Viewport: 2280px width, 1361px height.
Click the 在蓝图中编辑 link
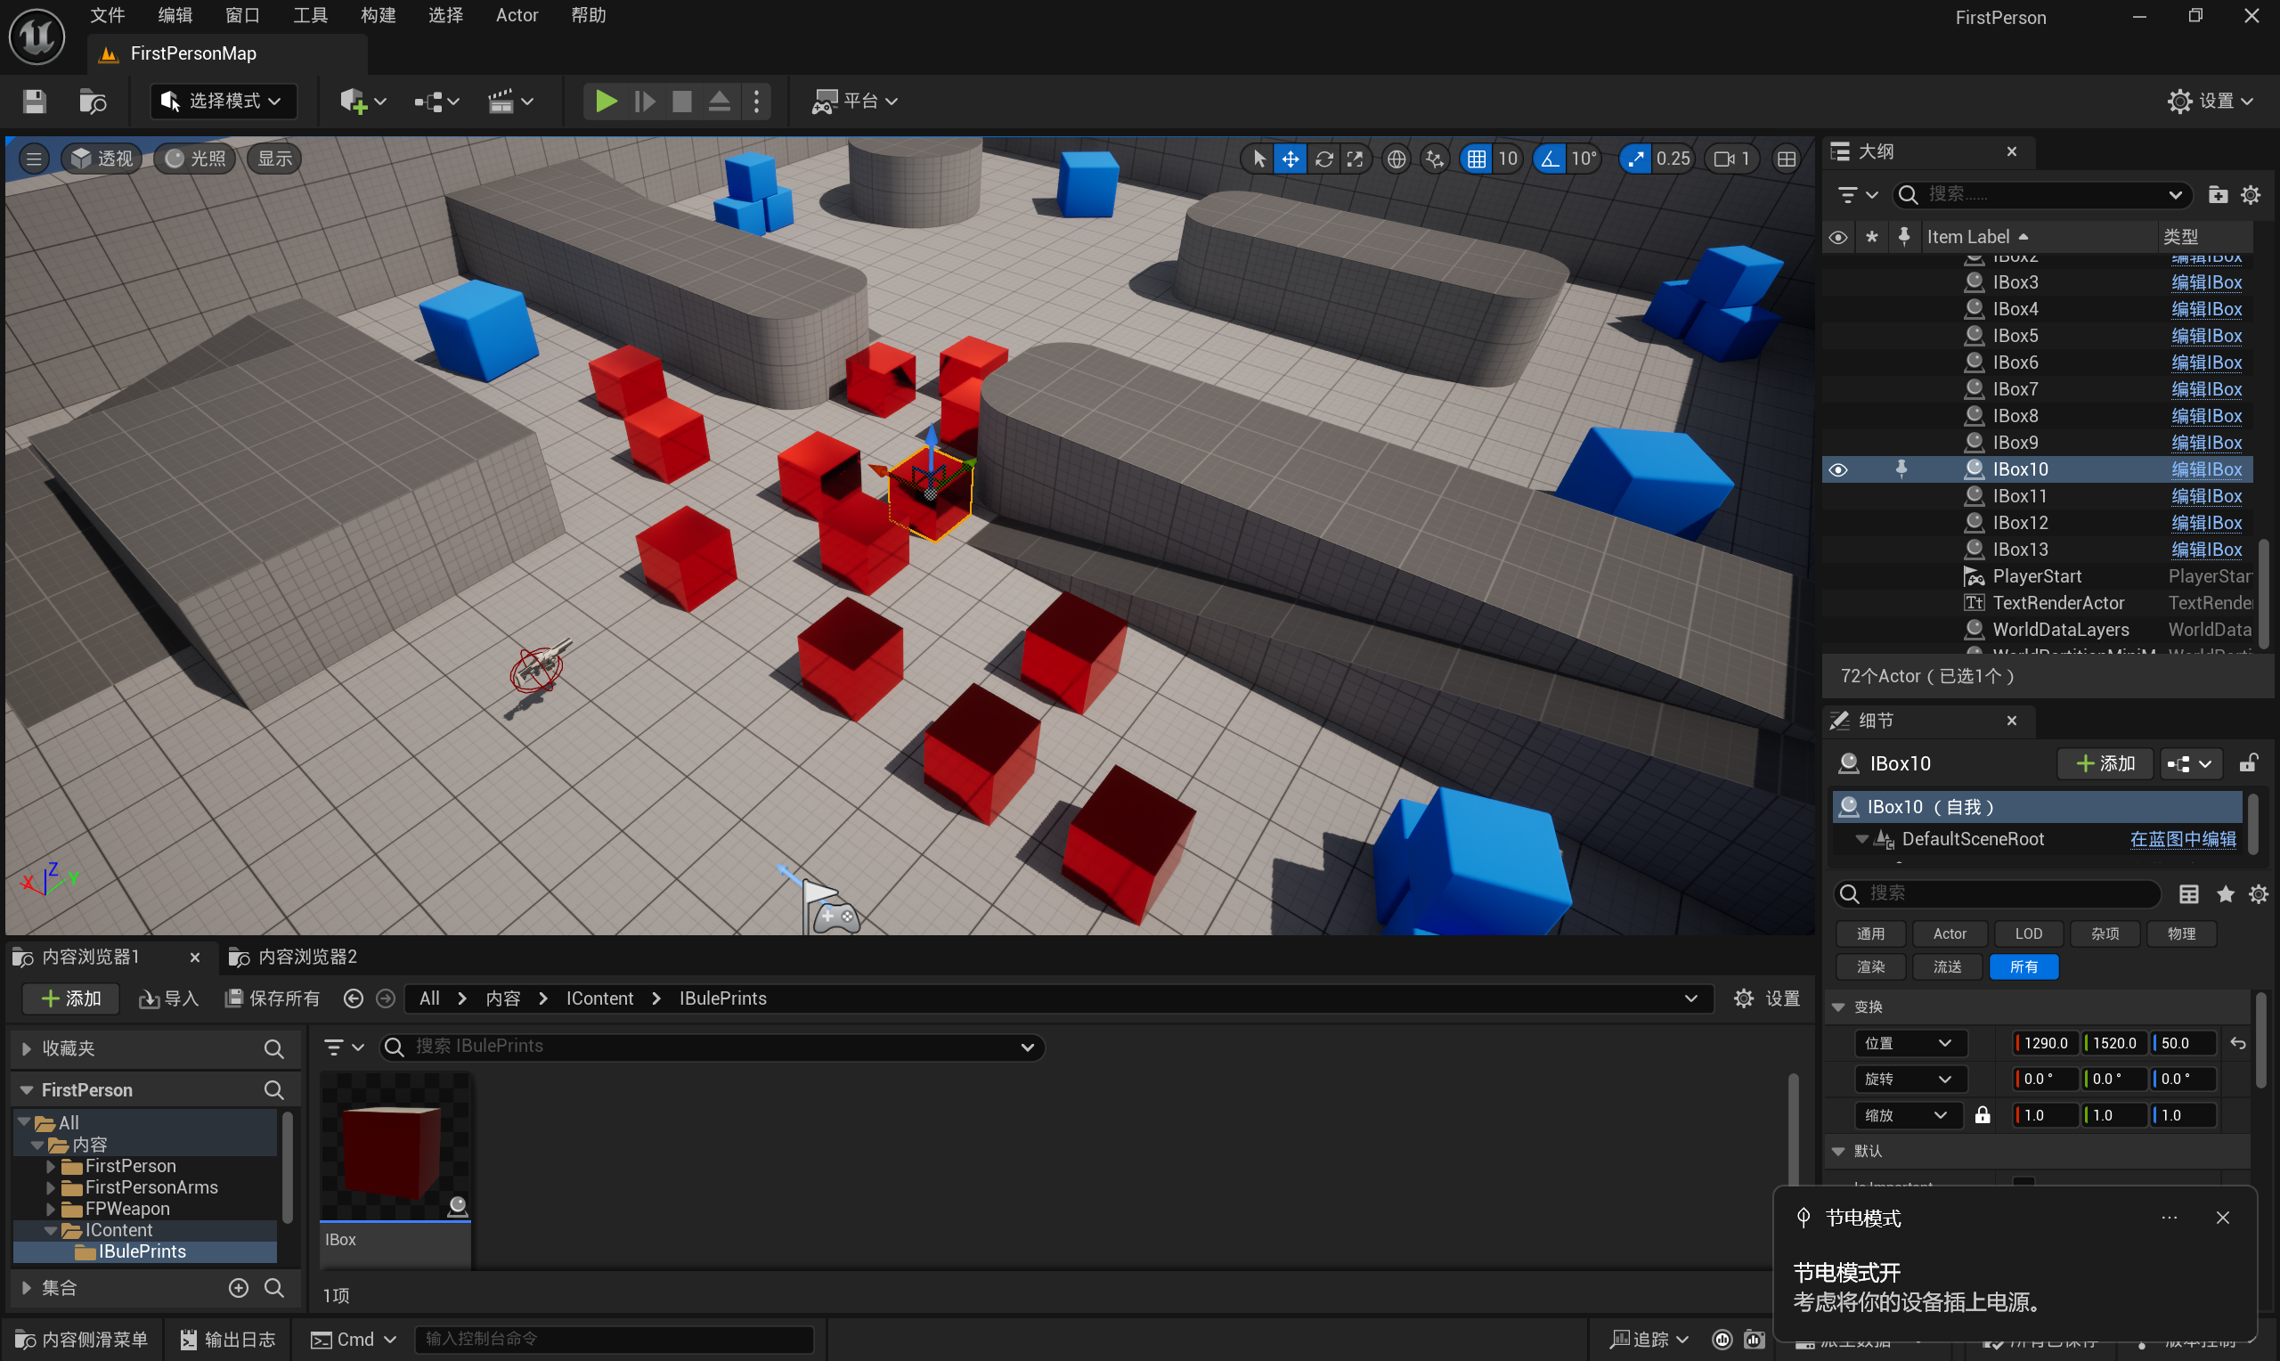point(2182,839)
